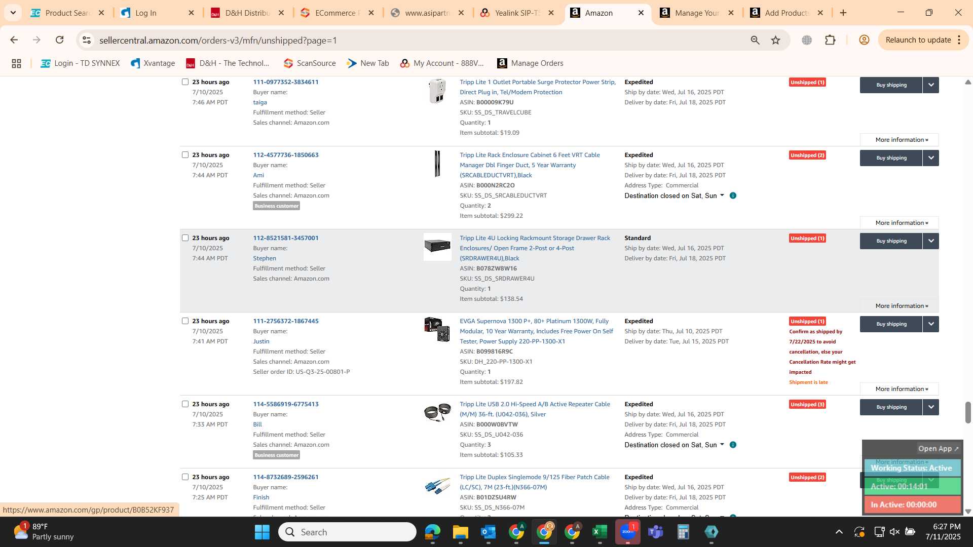Open Outlook from taskbar
This screenshot has width=973, height=547.
pyautogui.click(x=488, y=532)
